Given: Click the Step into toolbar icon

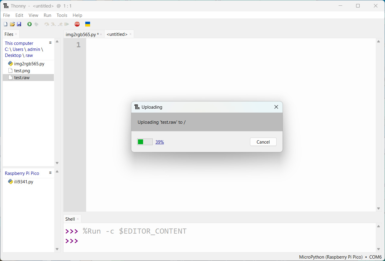Looking at the screenshot, I should coord(53,24).
